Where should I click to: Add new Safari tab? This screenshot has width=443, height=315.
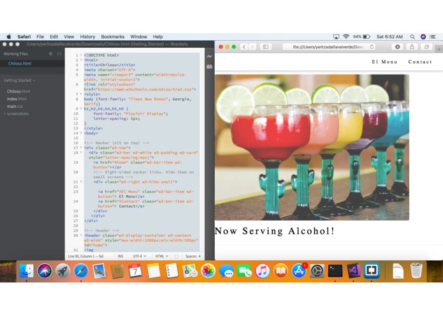pyautogui.click(x=439, y=49)
